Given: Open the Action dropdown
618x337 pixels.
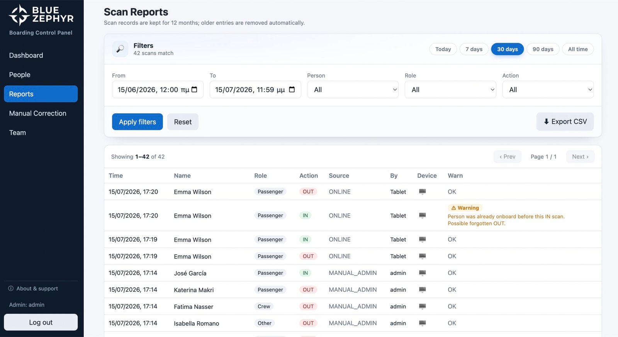Looking at the screenshot, I should (548, 90).
